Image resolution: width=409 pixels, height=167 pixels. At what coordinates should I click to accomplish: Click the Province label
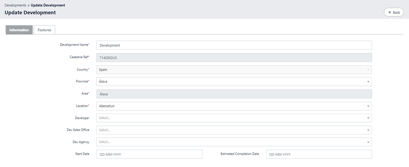click(83, 81)
